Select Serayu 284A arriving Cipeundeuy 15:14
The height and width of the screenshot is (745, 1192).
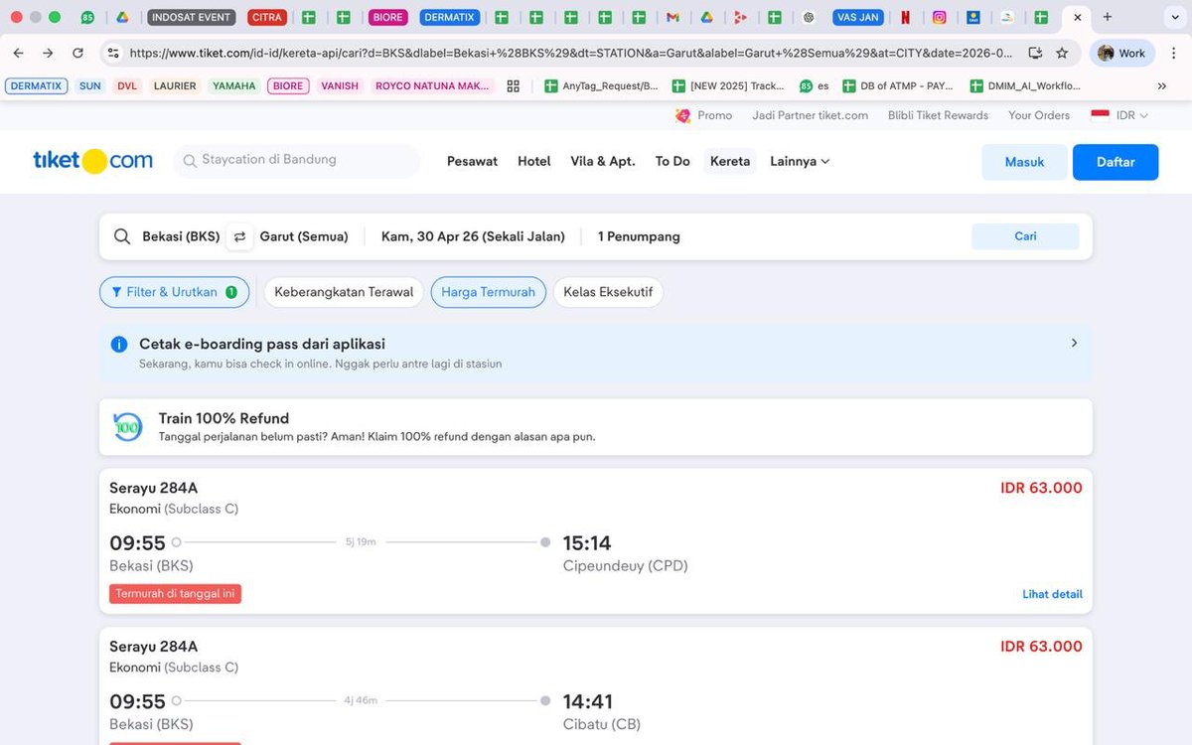[x=596, y=541]
